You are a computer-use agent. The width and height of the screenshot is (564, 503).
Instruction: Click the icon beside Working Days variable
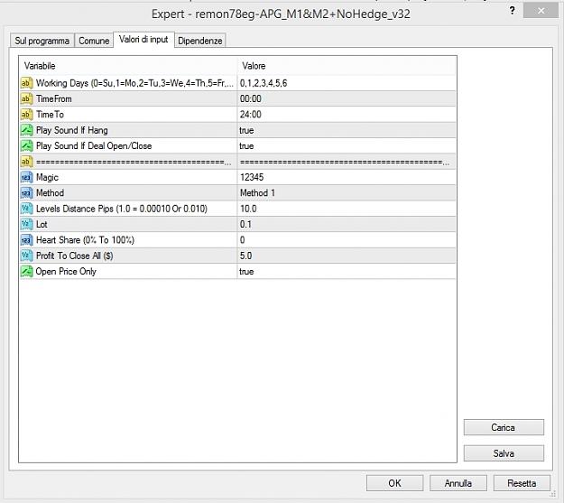(x=26, y=83)
